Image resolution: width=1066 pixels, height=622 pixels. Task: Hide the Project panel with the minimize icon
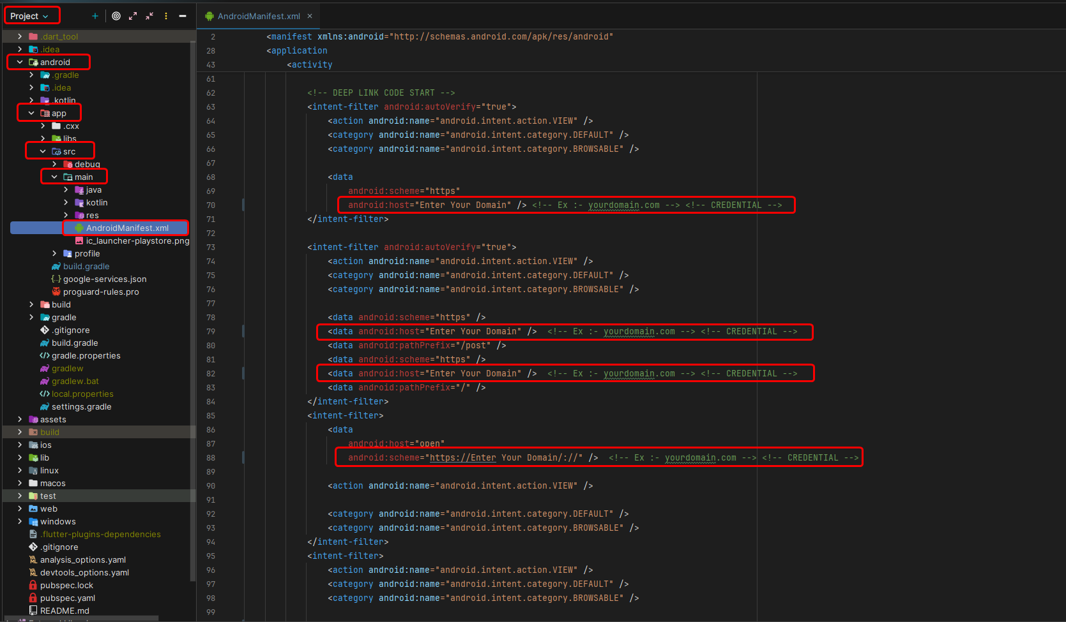click(182, 15)
